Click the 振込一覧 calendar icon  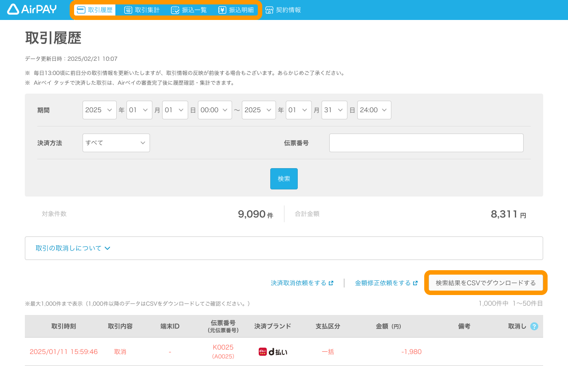(x=175, y=10)
